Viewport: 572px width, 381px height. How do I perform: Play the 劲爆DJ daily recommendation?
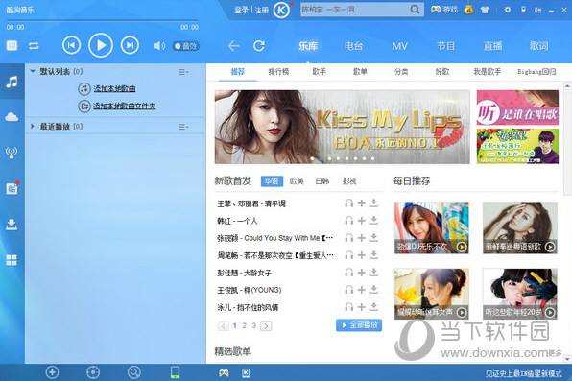tap(432, 228)
